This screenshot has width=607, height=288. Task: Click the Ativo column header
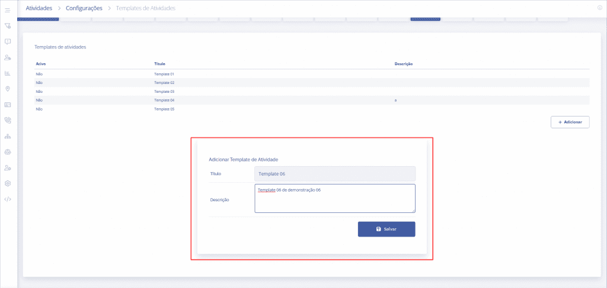pyautogui.click(x=41, y=64)
